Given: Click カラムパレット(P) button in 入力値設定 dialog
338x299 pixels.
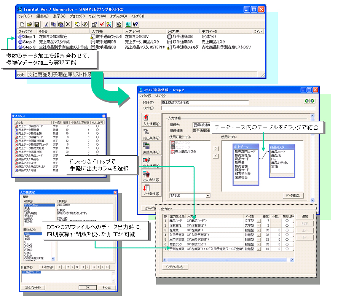Looking at the screenshot, I should (x=33, y=288).
